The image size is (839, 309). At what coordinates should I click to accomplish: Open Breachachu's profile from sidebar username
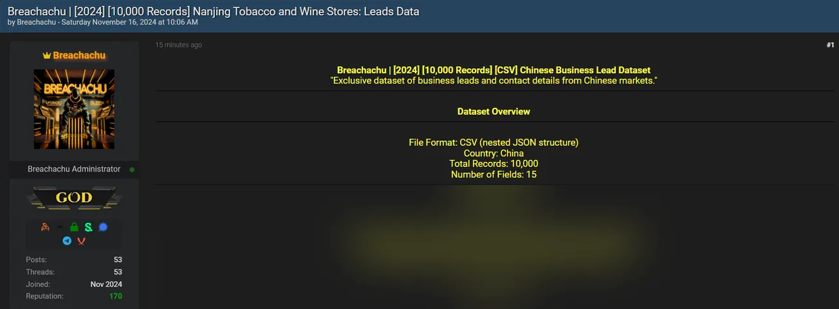click(79, 55)
